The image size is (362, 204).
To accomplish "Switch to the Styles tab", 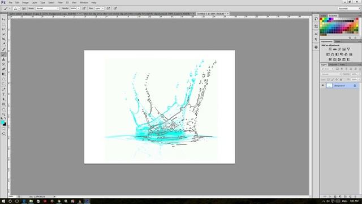I will click(338, 41).
